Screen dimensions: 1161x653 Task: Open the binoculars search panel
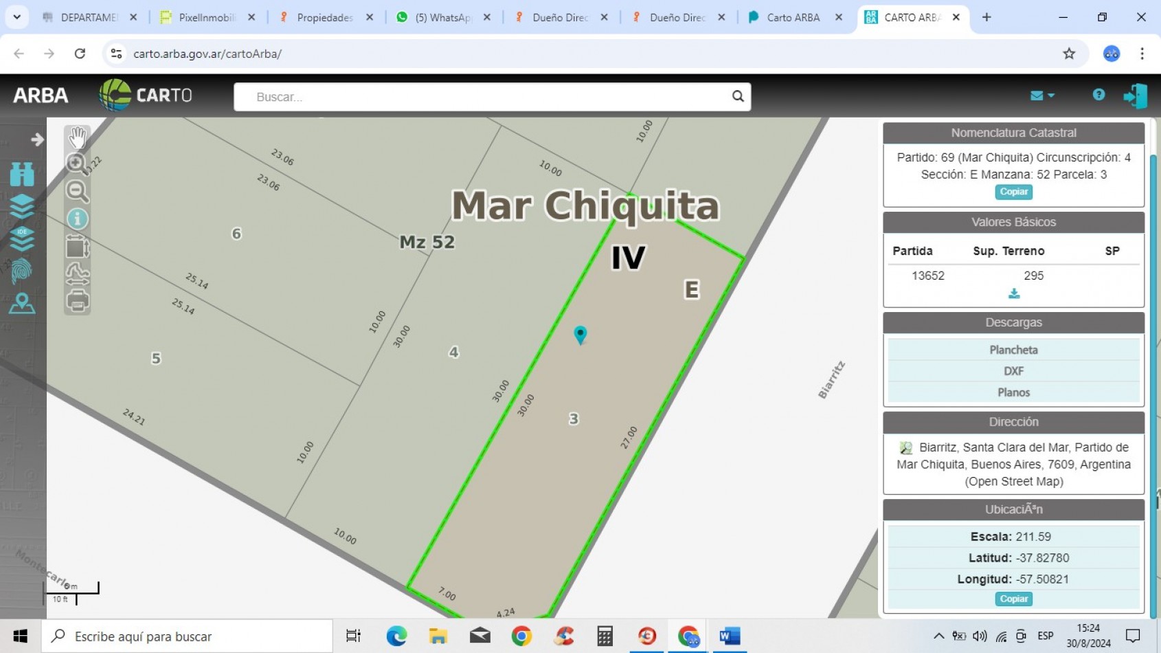click(x=22, y=174)
